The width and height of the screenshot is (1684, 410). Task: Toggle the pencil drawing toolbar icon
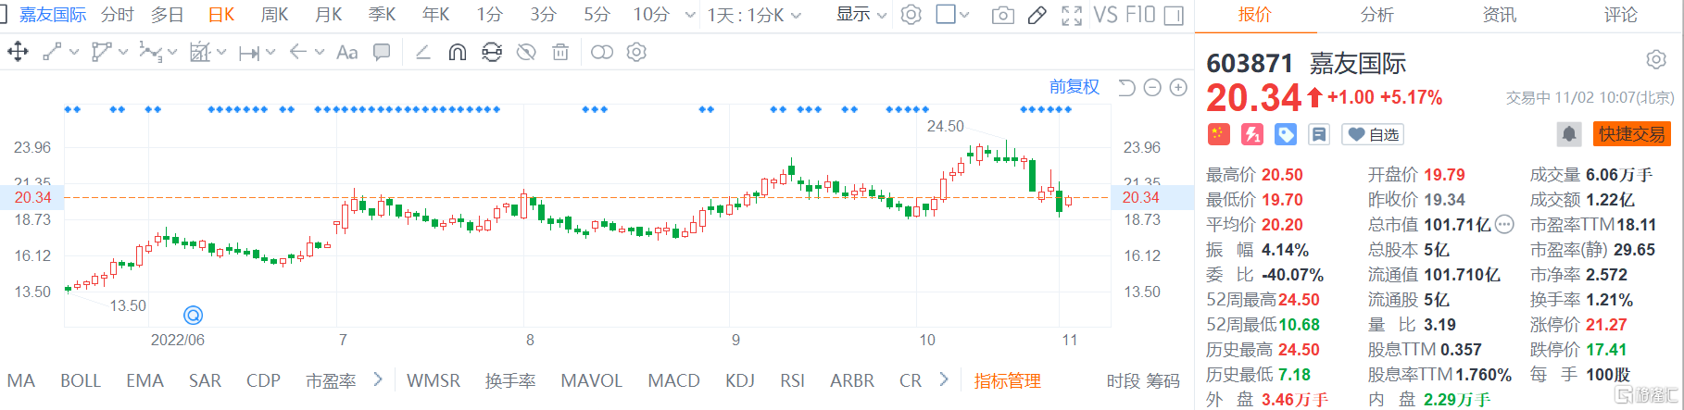1037,15
